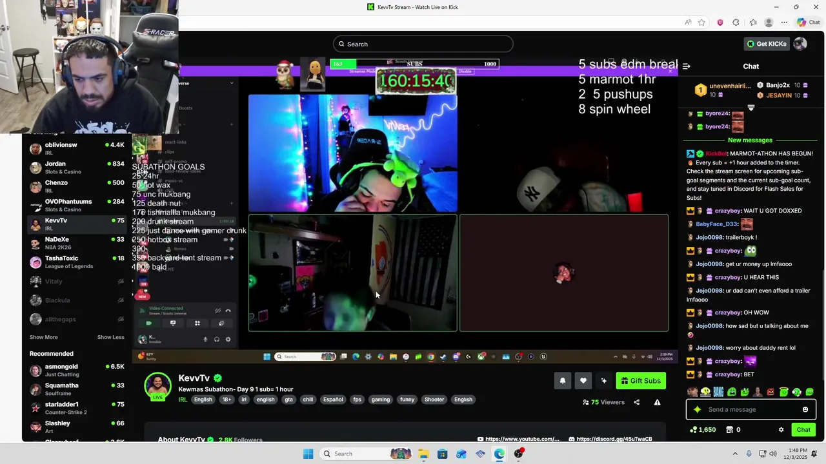Open the channel points 1,650 balance
The image size is (826, 464).
click(703, 430)
